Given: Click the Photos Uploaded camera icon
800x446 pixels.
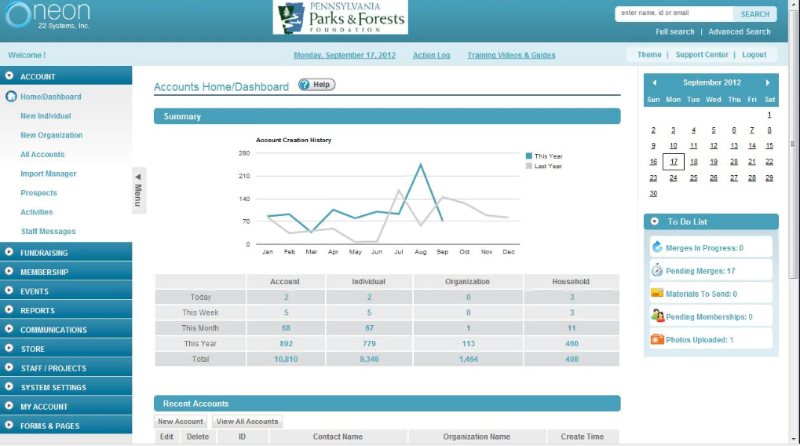Looking at the screenshot, I should coord(657,339).
